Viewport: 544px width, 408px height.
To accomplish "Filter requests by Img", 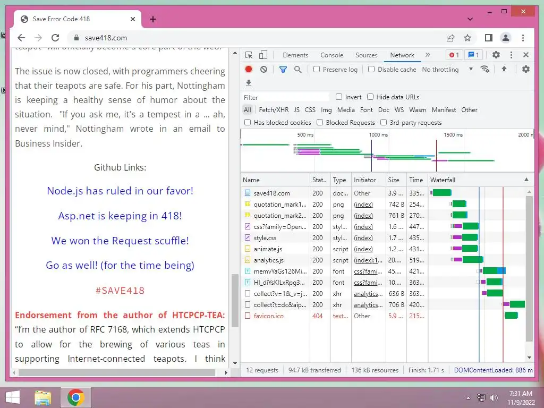I will 326,109.
